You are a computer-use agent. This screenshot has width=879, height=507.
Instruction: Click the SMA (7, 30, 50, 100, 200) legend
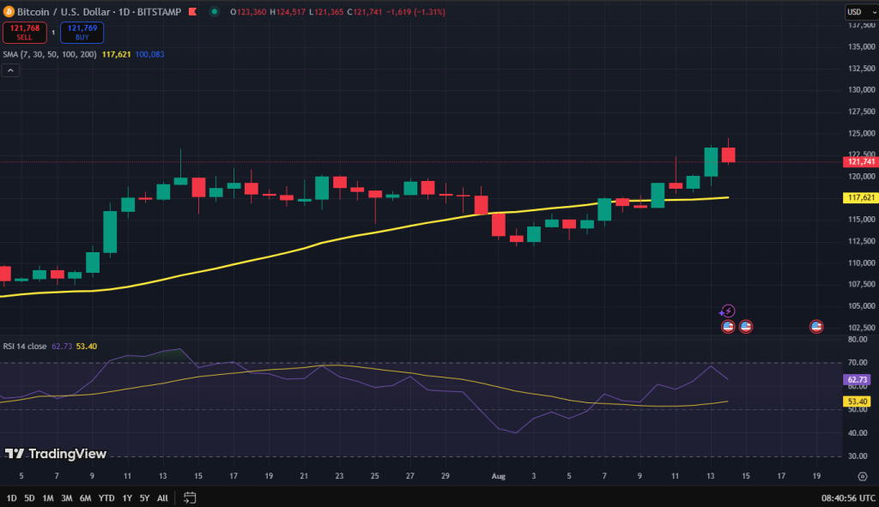pyautogui.click(x=49, y=54)
